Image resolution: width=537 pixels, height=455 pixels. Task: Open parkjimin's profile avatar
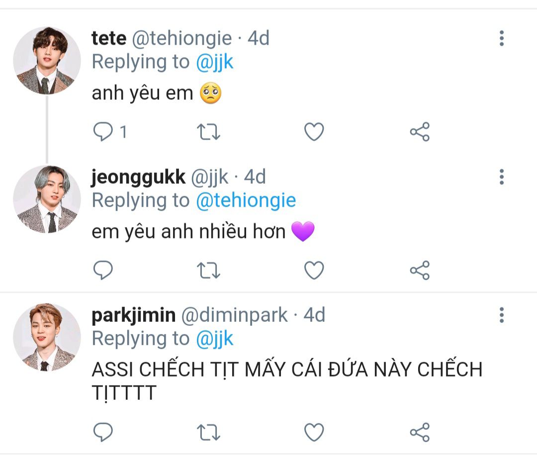click(x=47, y=338)
